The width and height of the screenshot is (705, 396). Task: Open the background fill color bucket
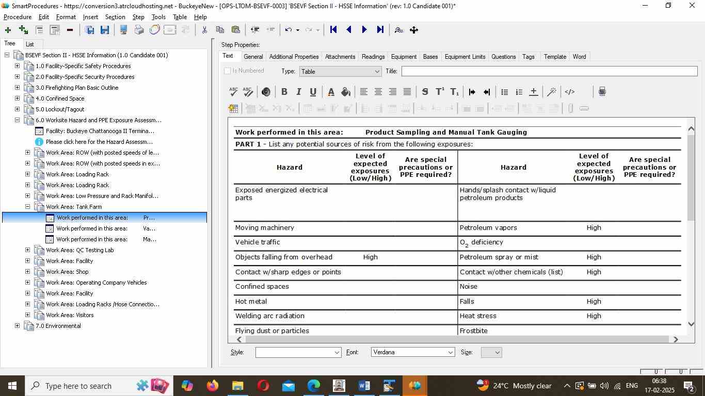tap(346, 92)
